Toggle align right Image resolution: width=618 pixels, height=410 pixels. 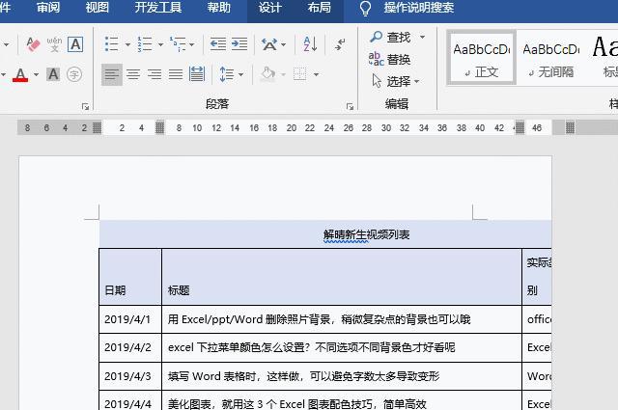[x=154, y=74]
